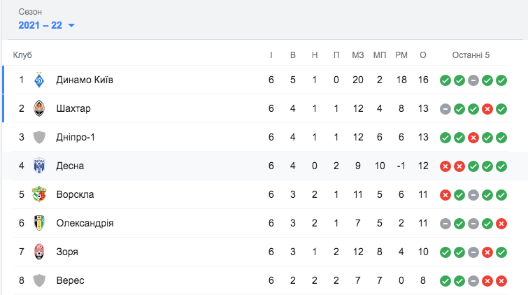
Task: Click Шахтар's red loss result indicator
Action: tap(487, 109)
